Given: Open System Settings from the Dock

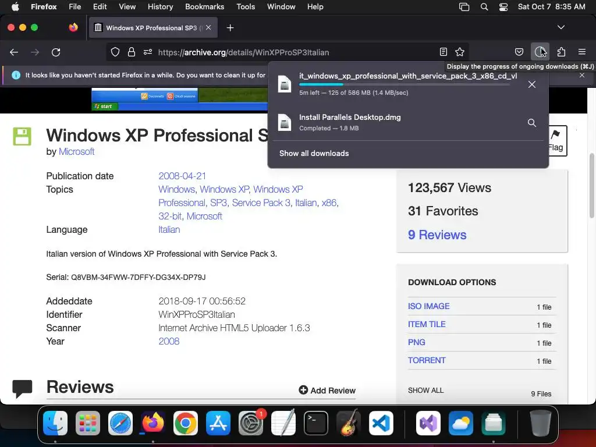Looking at the screenshot, I should coord(251,423).
